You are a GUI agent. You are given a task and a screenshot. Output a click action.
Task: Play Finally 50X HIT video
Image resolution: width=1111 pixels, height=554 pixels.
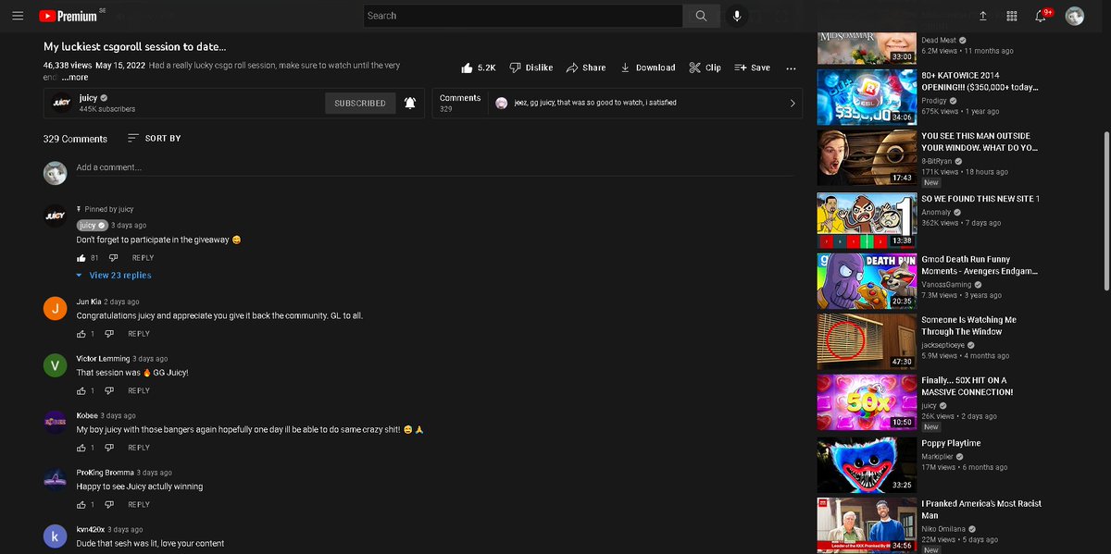pyautogui.click(x=867, y=402)
